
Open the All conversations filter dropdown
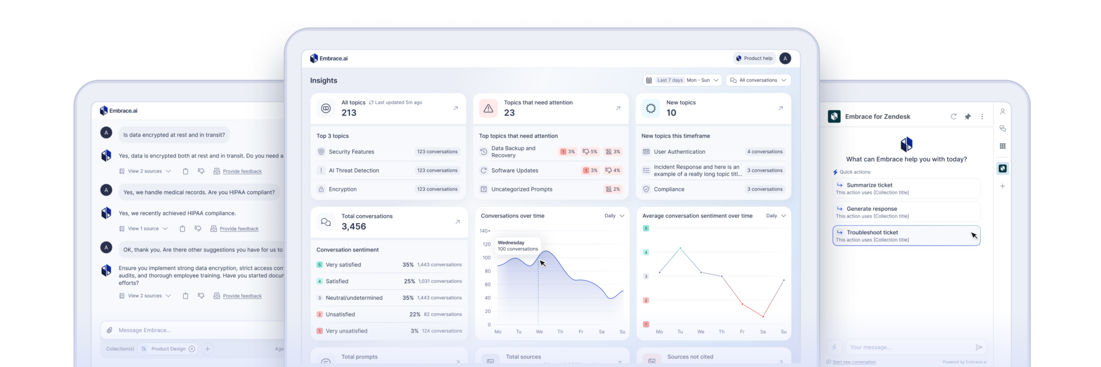pyautogui.click(x=759, y=81)
